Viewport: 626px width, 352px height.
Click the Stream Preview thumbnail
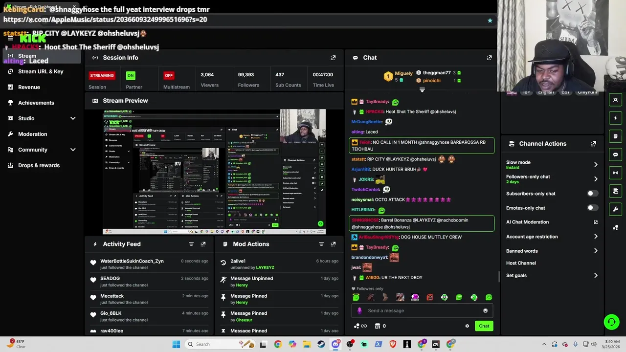214,172
